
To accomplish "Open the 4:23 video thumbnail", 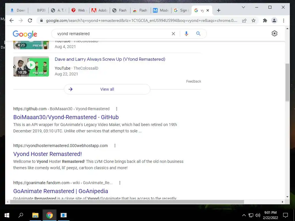I will click(x=31, y=45).
